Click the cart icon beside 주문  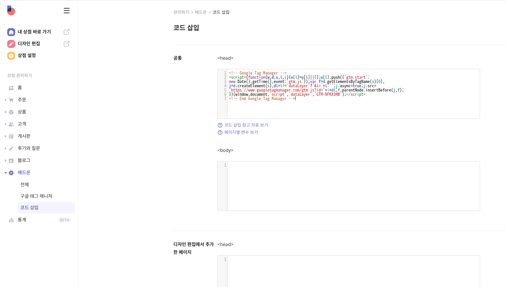coord(11,100)
